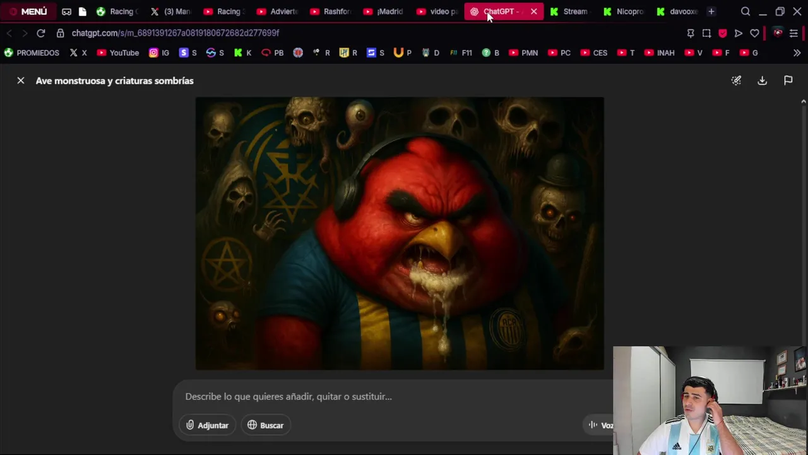Go forward with the forward arrow

click(25, 33)
